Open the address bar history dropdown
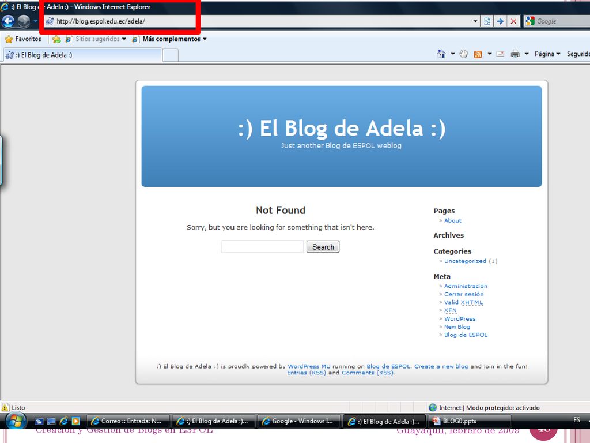The height and width of the screenshot is (443, 590). tap(475, 21)
